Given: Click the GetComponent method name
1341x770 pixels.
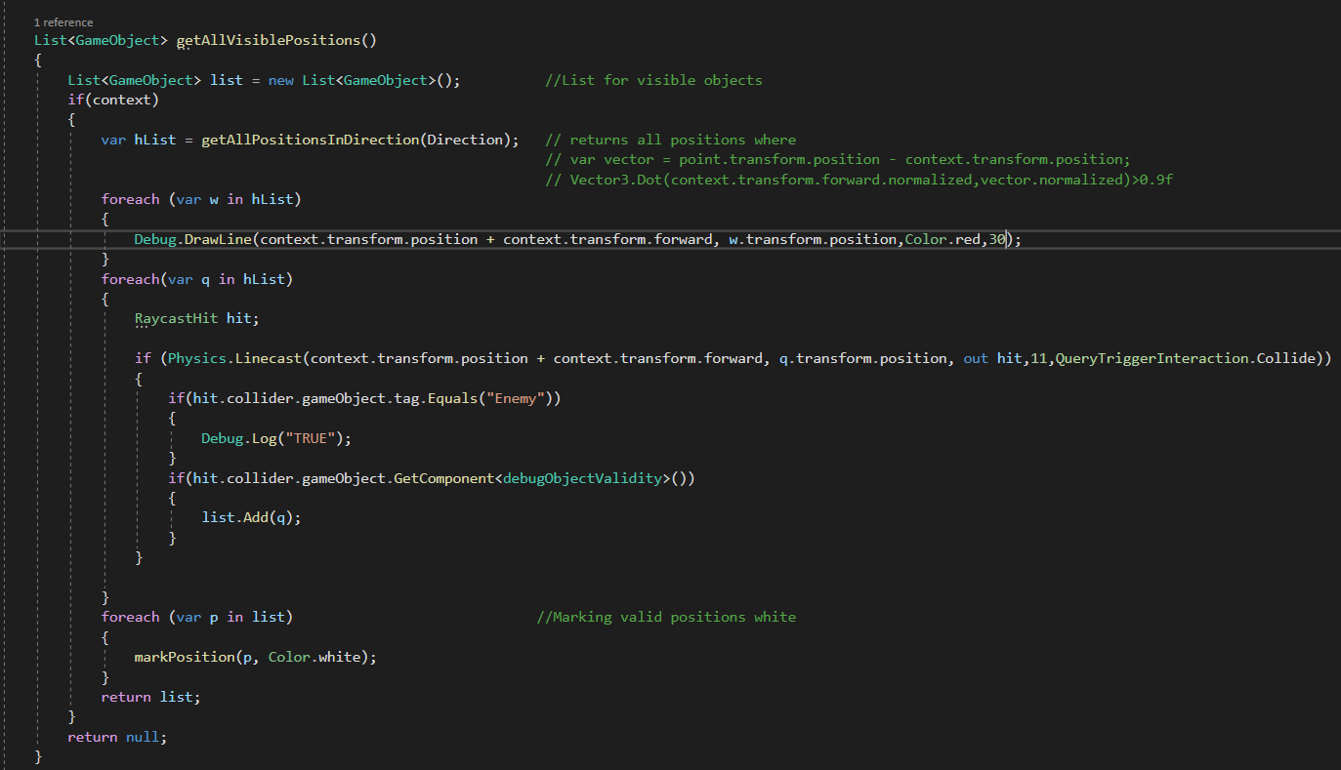Looking at the screenshot, I should (x=443, y=478).
